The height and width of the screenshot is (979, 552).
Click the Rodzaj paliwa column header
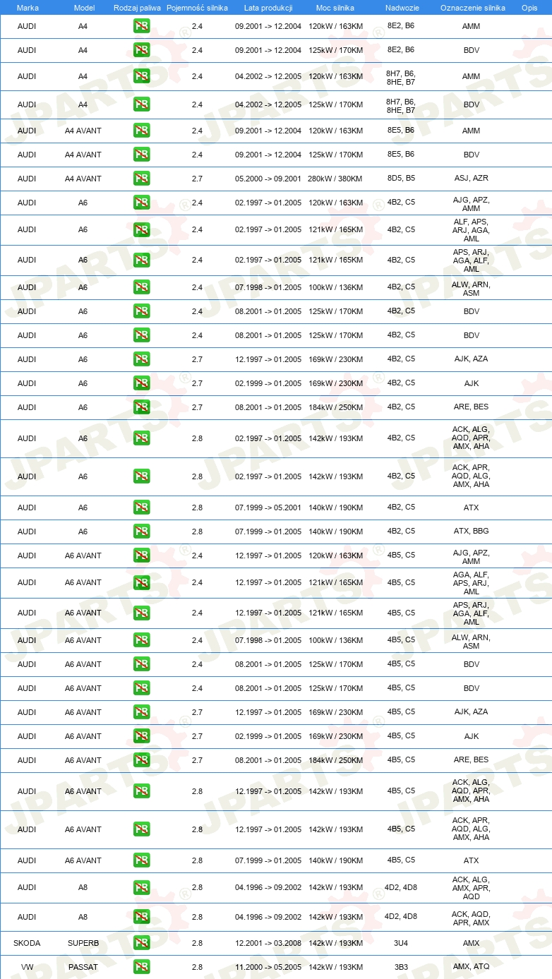[x=137, y=8]
